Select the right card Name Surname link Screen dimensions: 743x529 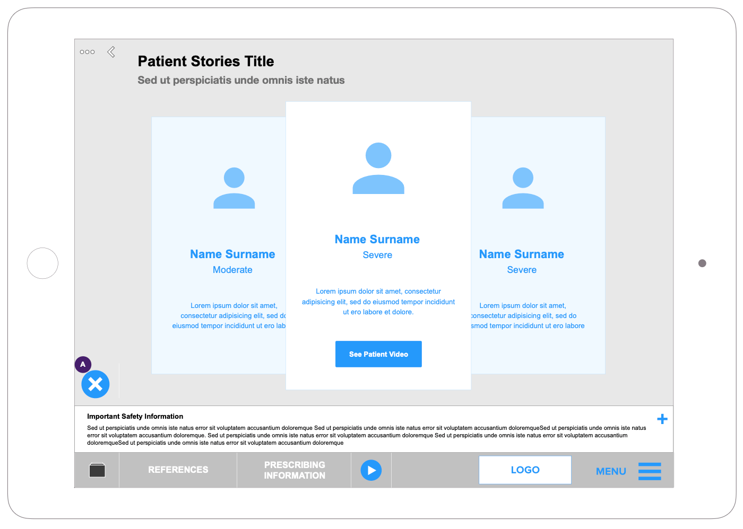[521, 254]
